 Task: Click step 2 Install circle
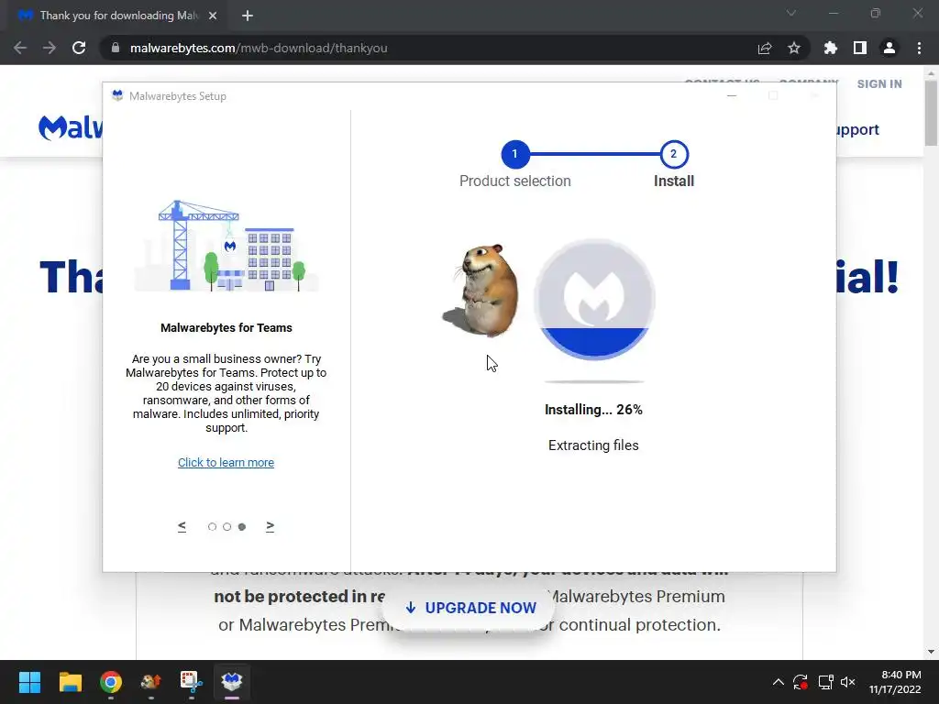tap(674, 154)
